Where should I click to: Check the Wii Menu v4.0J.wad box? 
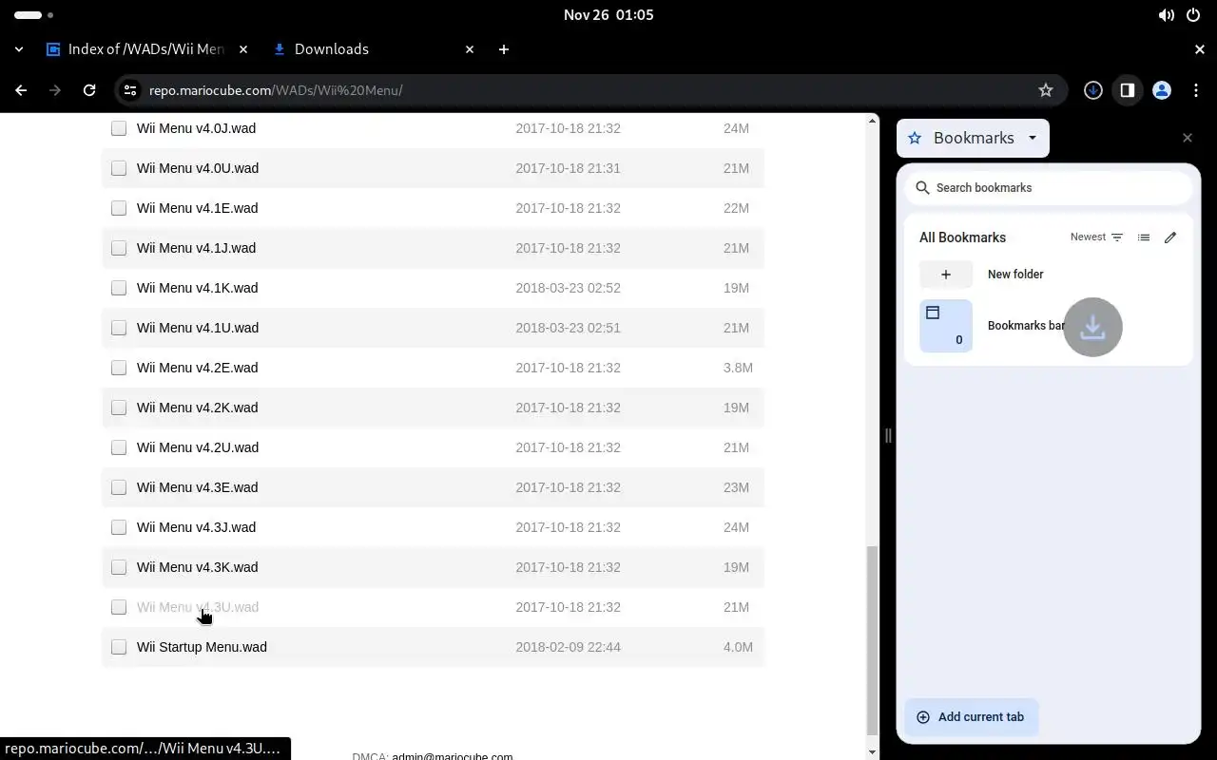pyautogui.click(x=119, y=128)
